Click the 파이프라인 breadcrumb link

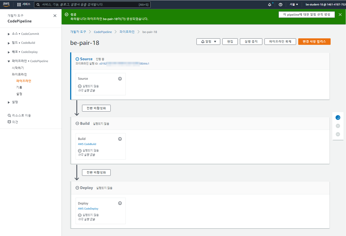(x=127, y=32)
